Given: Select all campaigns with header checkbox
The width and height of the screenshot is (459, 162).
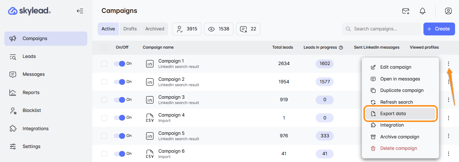Looking at the screenshot, I should (x=104, y=48).
